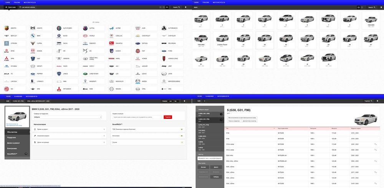Filter by Хибрид fuel type
This screenshot has height=188, width=384.
tap(216, 177)
